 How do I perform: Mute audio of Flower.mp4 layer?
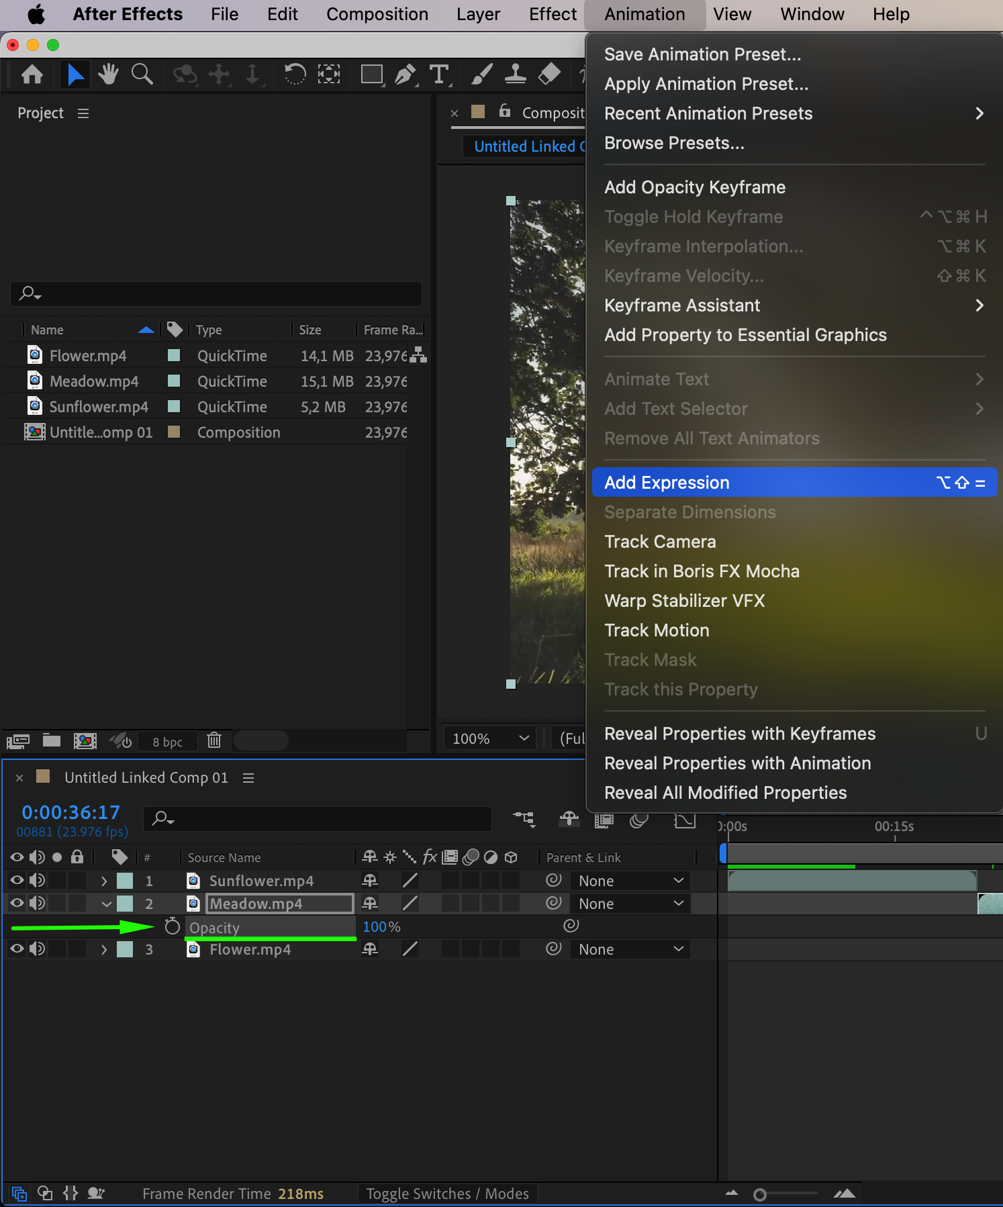37,949
